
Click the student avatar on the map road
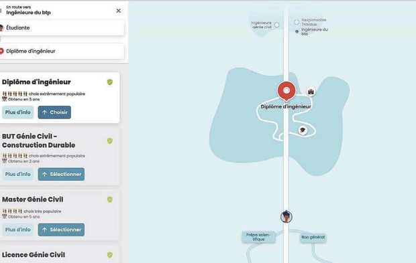[287, 217]
